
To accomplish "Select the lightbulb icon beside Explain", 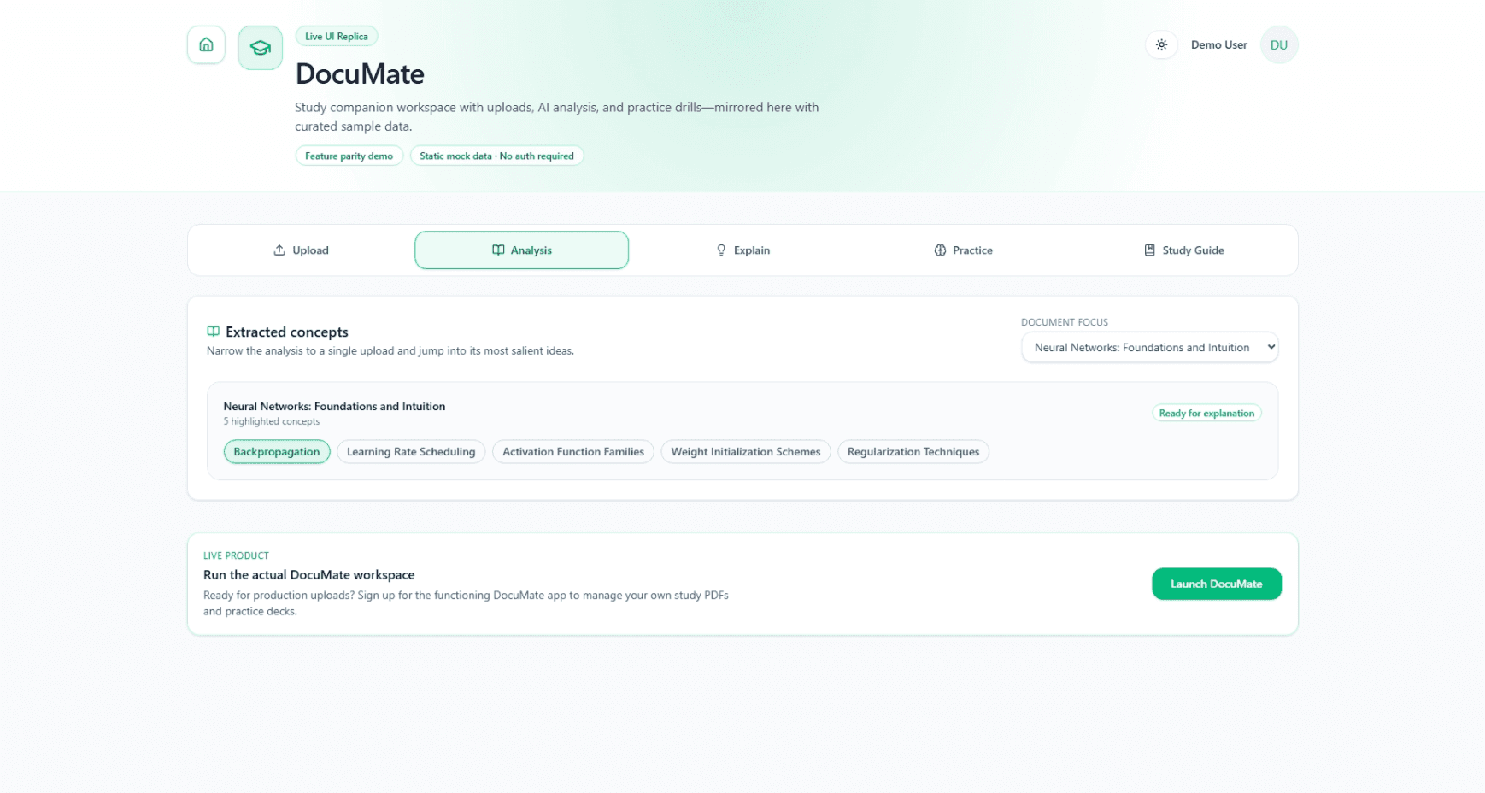I will coord(720,250).
